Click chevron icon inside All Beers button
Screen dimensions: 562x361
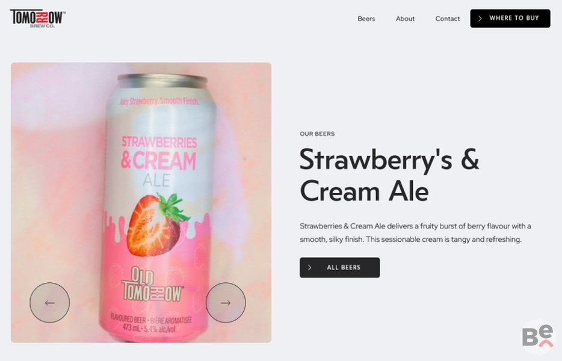tap(310, 267)
